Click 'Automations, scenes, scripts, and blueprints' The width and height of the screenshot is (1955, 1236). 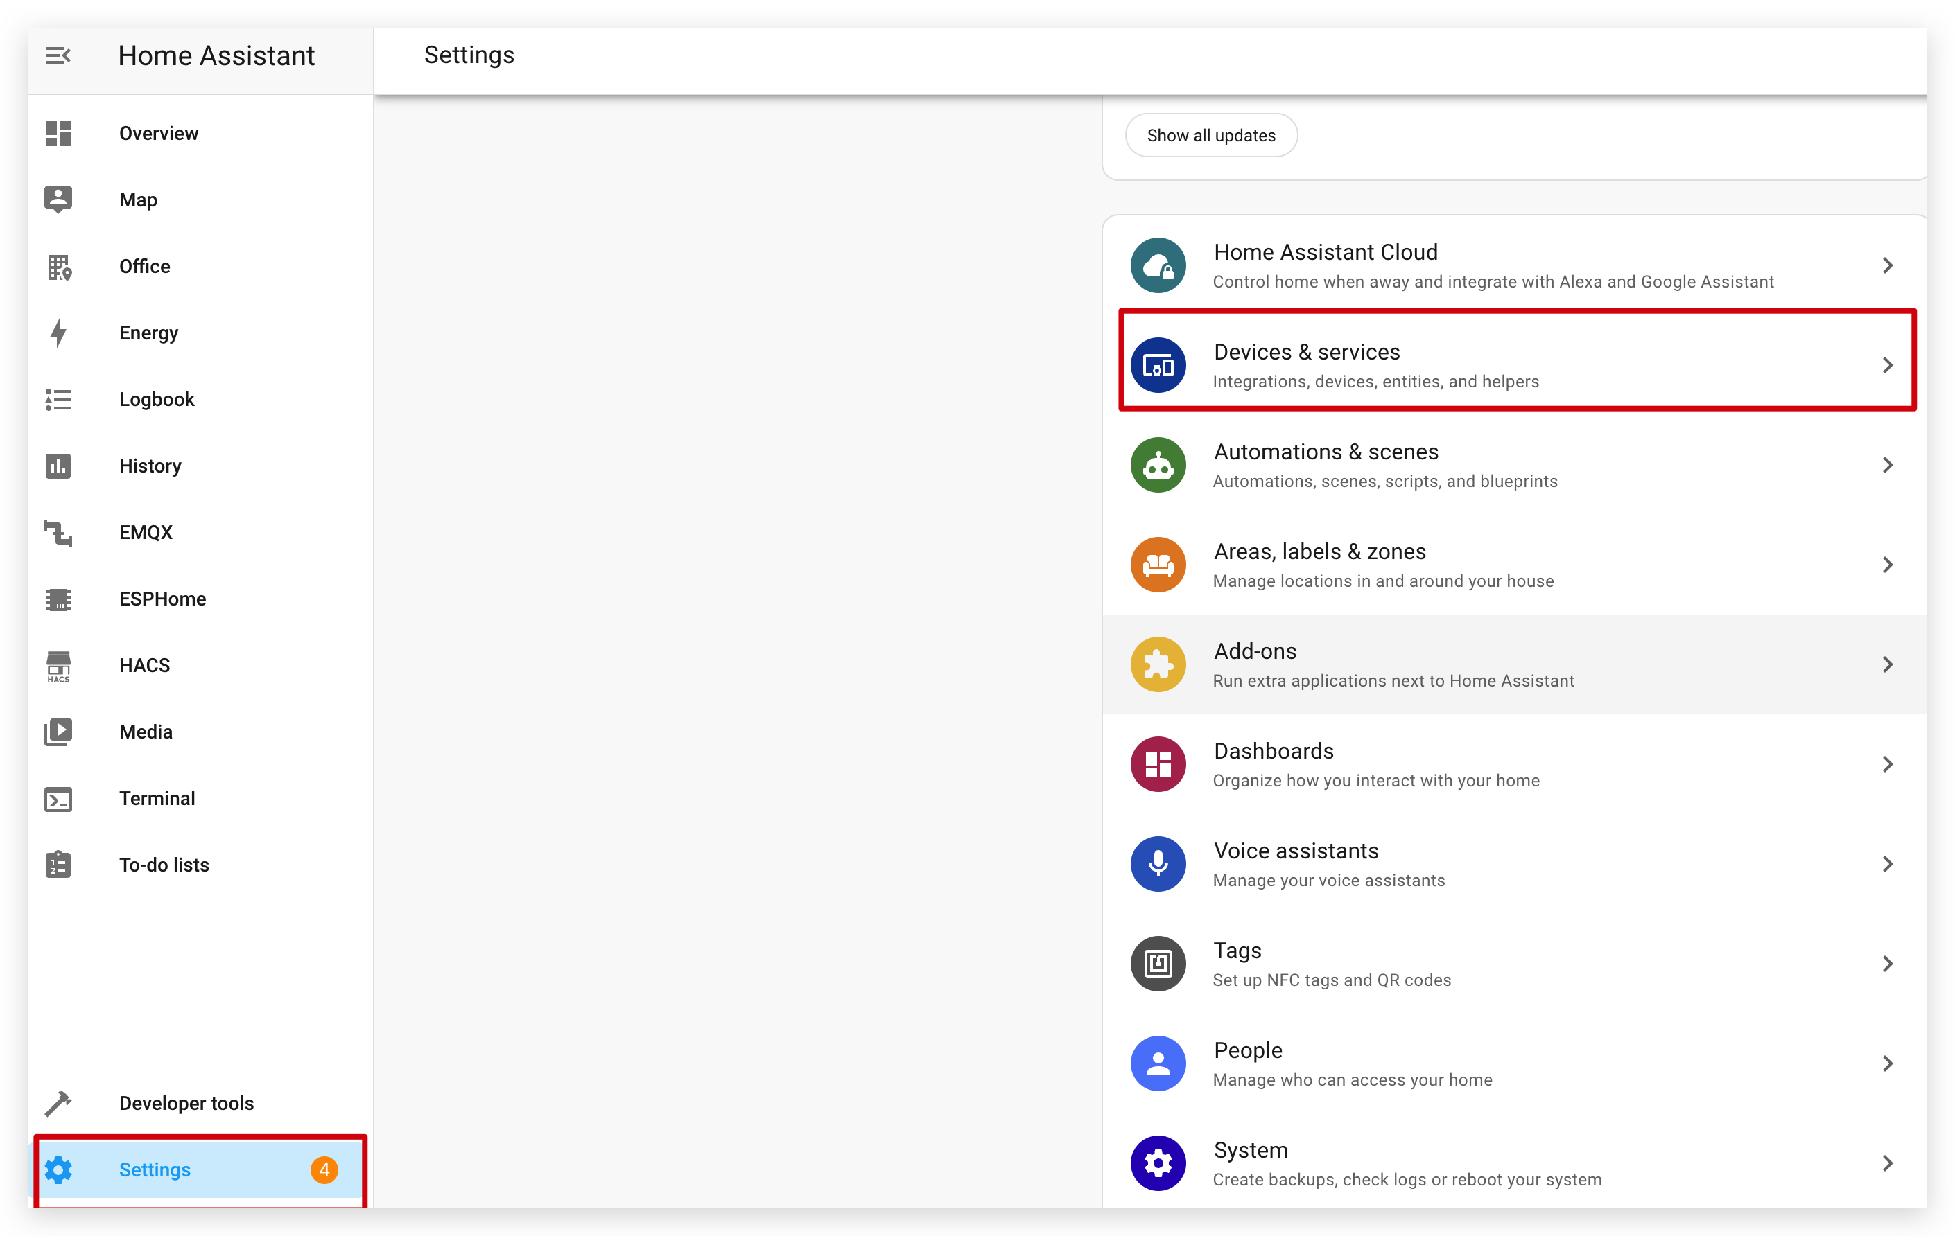1385,482
